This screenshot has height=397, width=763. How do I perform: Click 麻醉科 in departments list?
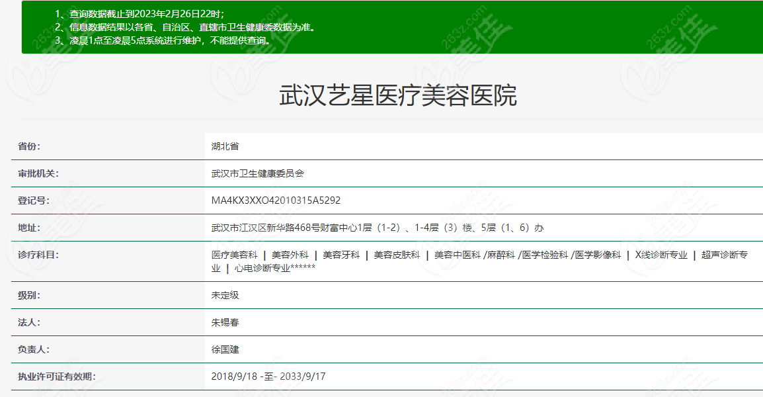(x=501, y=255)
